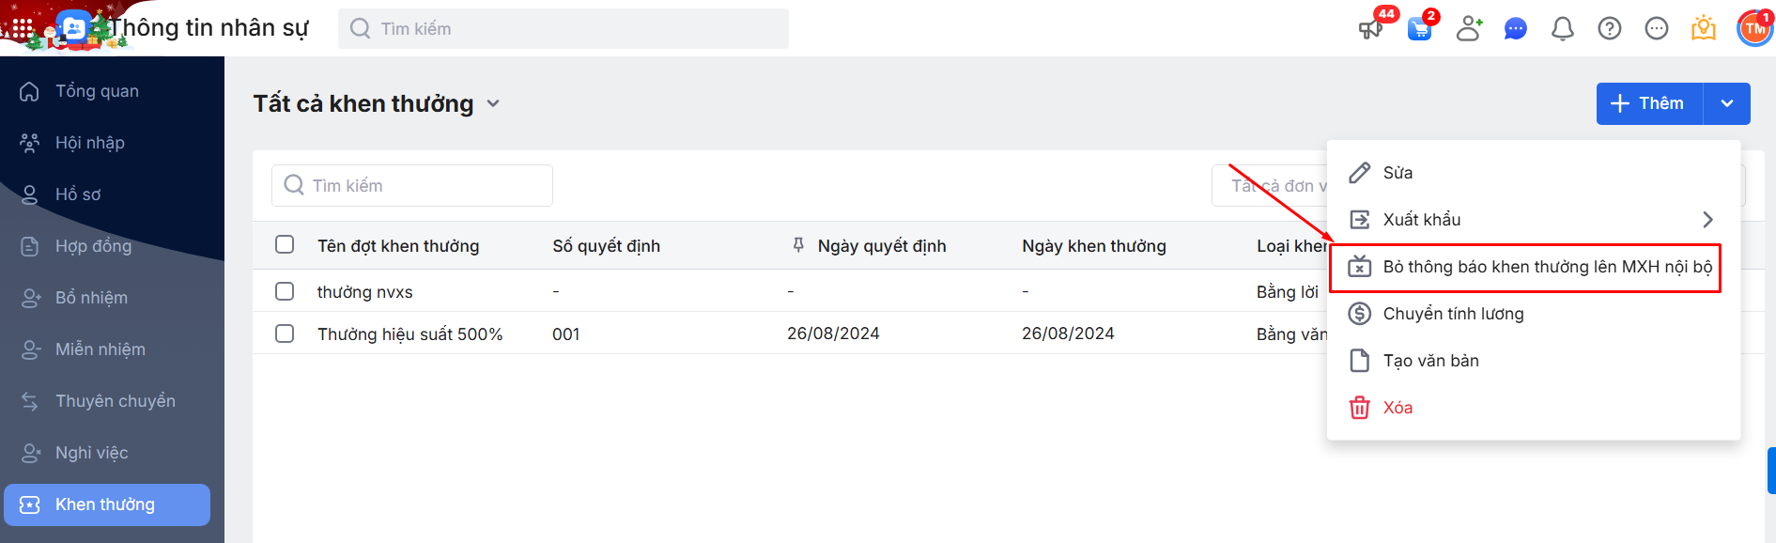The height and width of the screenshot is (543, 1776).
Task: Choose Xóa from the context menu
Action: [x=1533, y=408]
